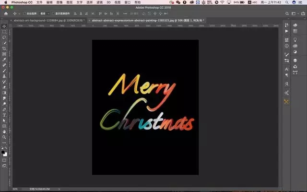
Task: Toggle the 显示变换控件 checkbox
Action: [53, 14]
